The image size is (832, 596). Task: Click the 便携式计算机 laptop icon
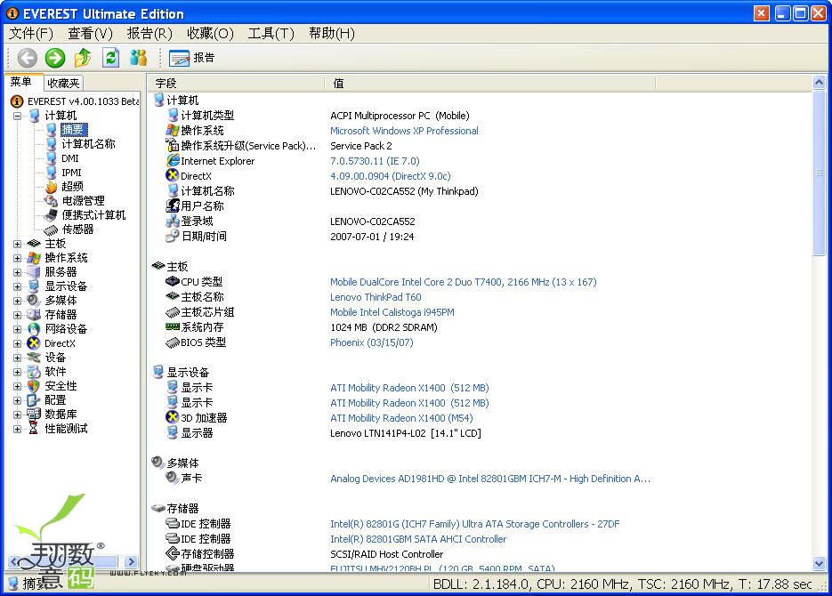tap(51, 214)
